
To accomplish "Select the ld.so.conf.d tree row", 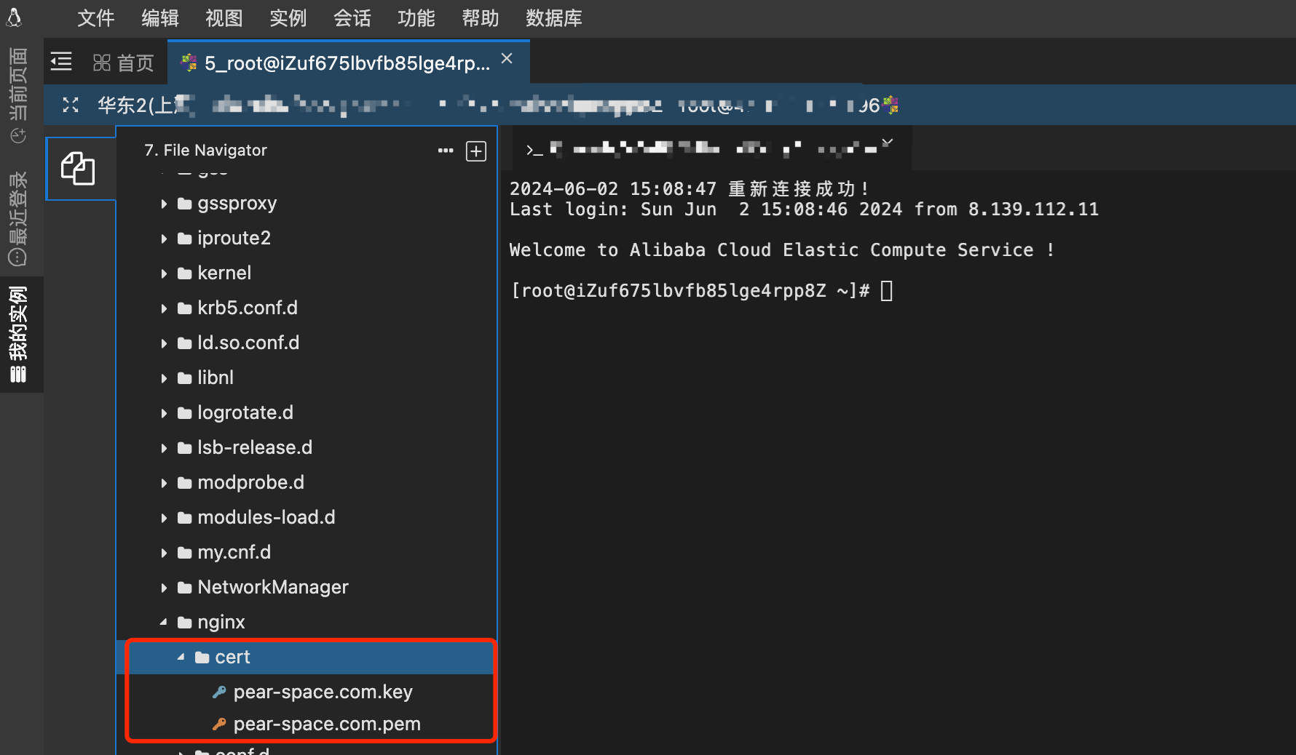I will tap(307, 343).
